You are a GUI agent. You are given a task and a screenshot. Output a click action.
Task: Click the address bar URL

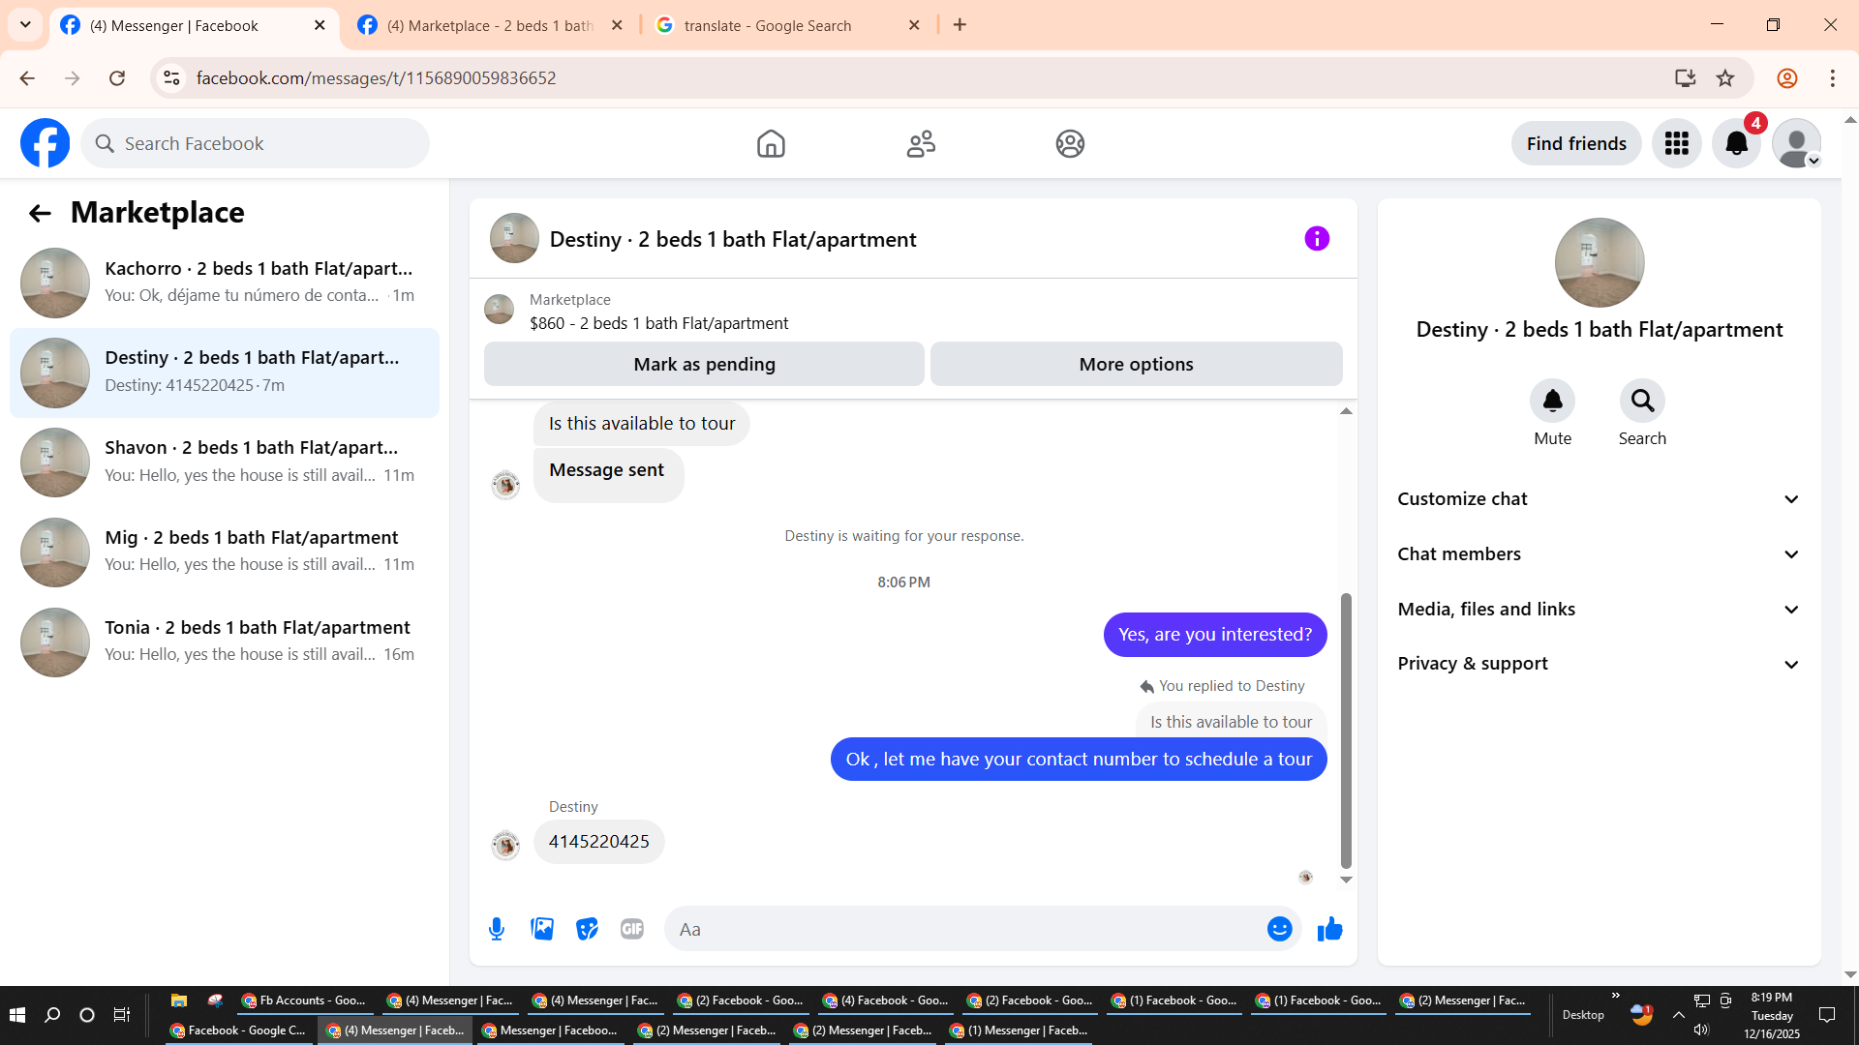click(x=376, y=78)
